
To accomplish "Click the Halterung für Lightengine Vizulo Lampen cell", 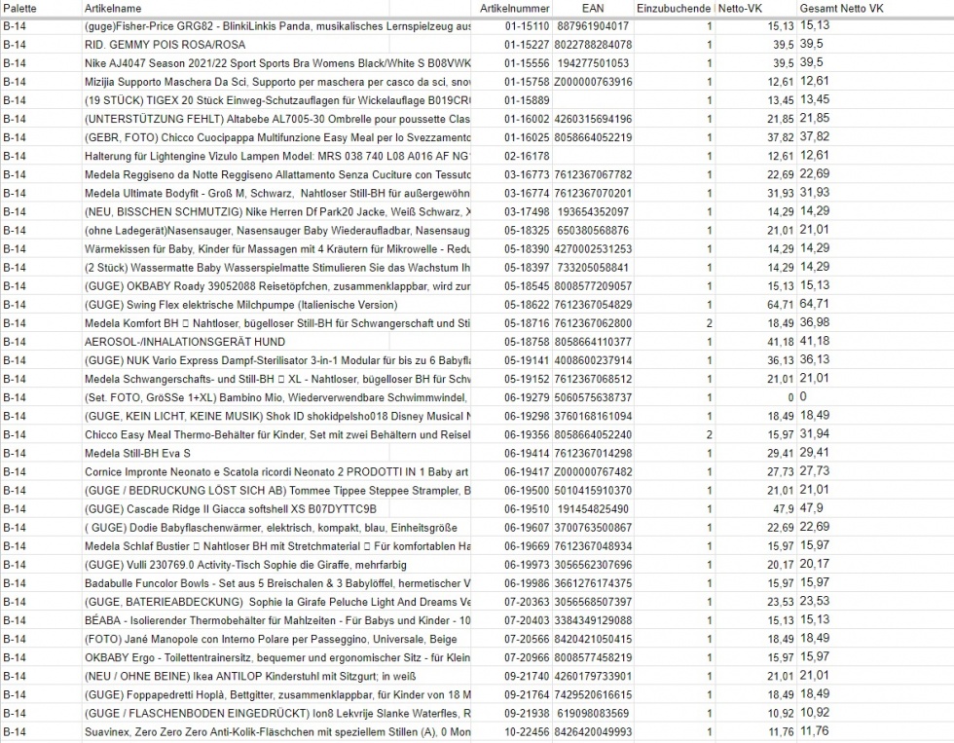I will click(276, 157).
